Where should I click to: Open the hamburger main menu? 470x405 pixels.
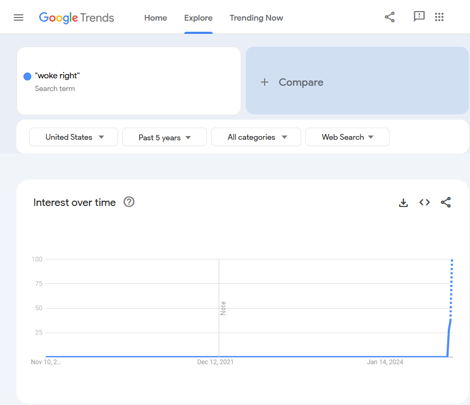point(19,17)
